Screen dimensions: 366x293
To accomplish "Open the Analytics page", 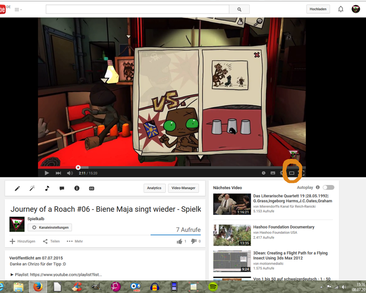I will [x=154, y=188].
